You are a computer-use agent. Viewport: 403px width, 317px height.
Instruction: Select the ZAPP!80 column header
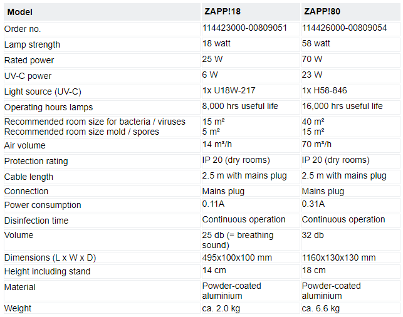click(x=350, y=12)
